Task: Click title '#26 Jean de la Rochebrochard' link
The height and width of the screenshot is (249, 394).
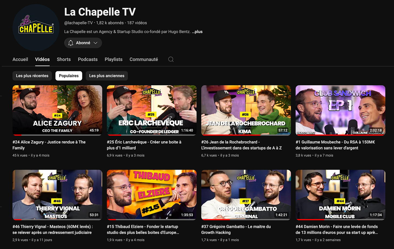Action: click(241, 145)
